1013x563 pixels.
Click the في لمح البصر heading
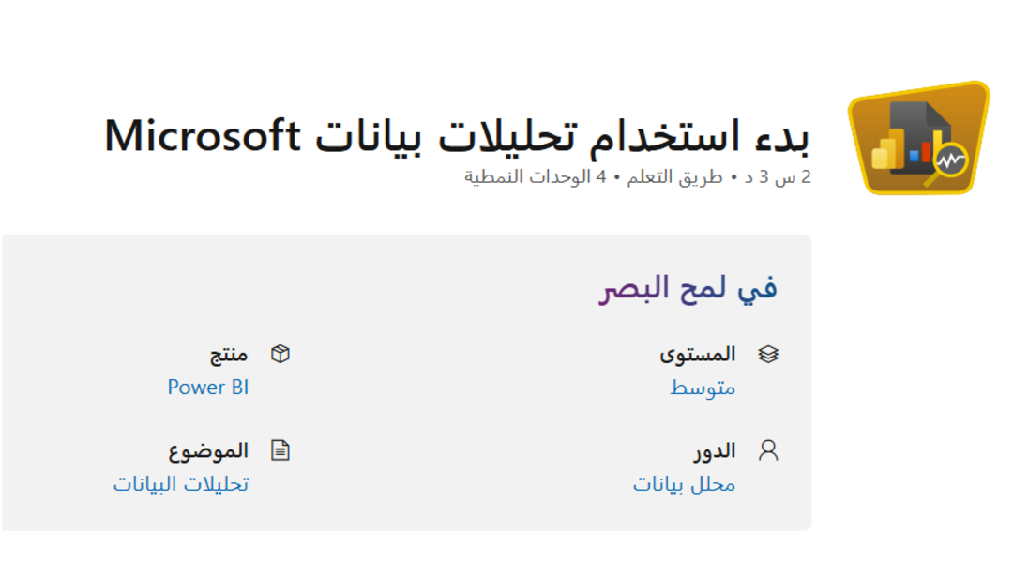click(688, 288)
